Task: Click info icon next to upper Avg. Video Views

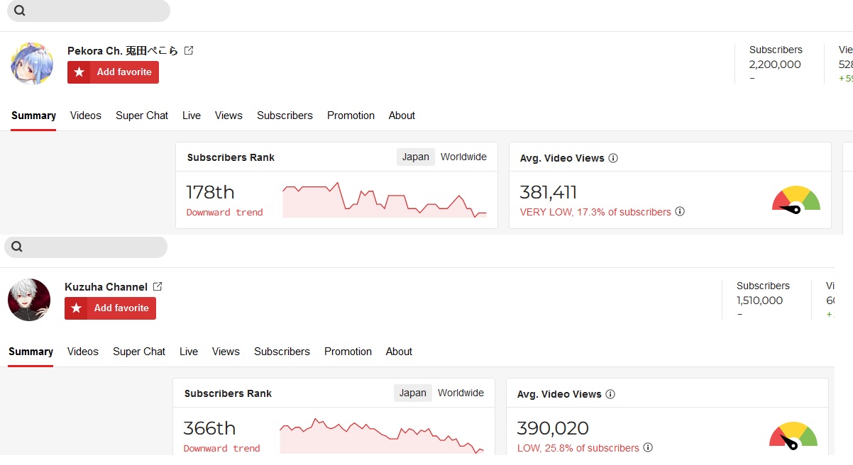Action: (x=613, y=158)
